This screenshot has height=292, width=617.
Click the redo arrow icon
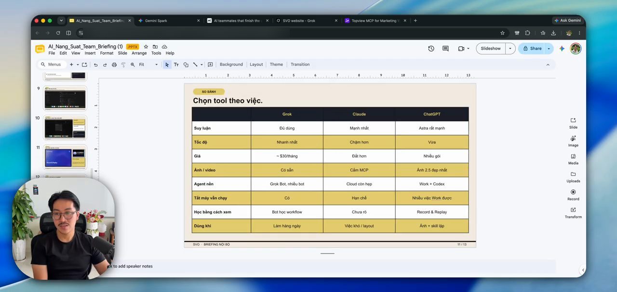pyautogui.click(x=105, y=65)
